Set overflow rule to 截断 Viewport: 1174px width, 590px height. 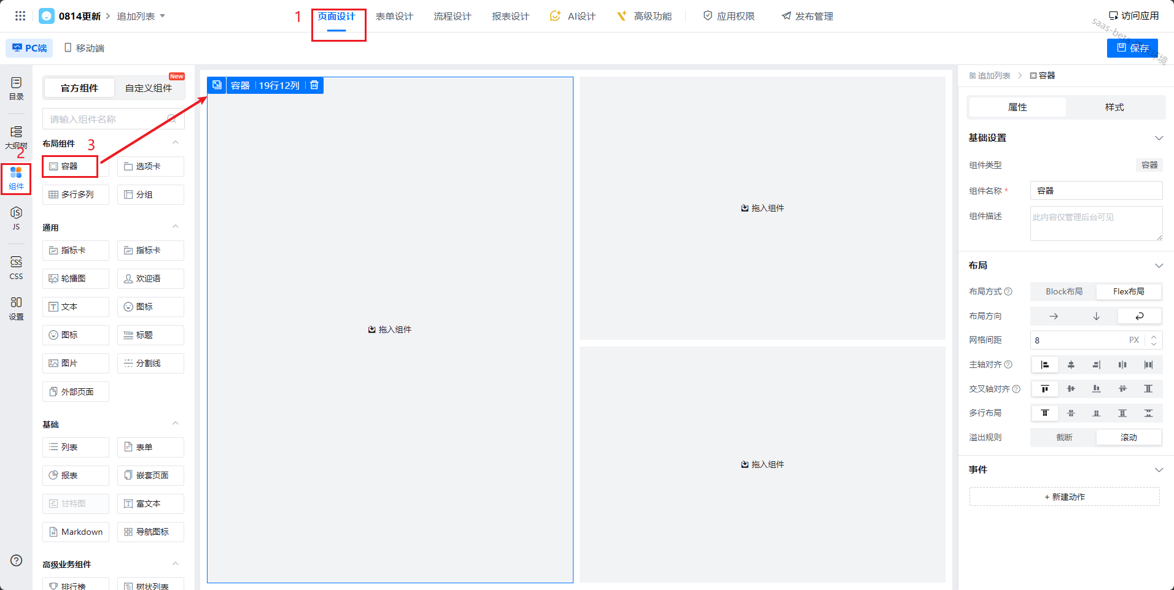(1063, 437)
